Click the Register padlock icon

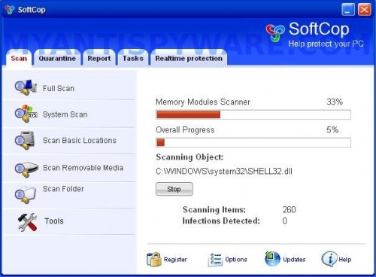click(x=154, y=259)
